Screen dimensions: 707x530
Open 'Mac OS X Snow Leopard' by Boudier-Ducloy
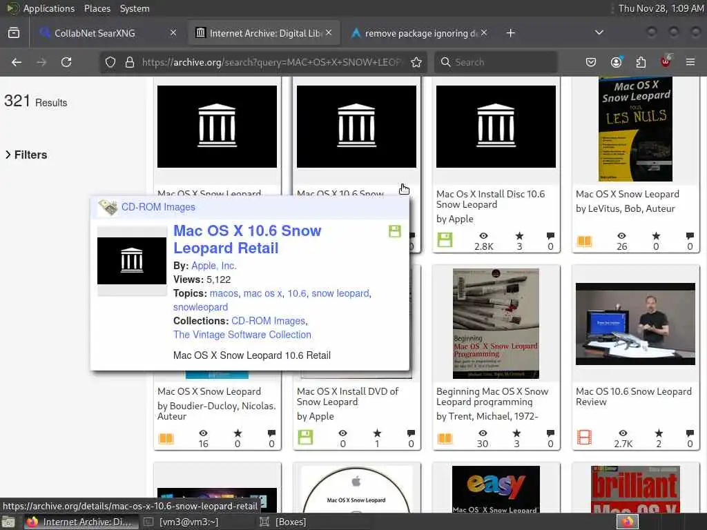[209, 392]
